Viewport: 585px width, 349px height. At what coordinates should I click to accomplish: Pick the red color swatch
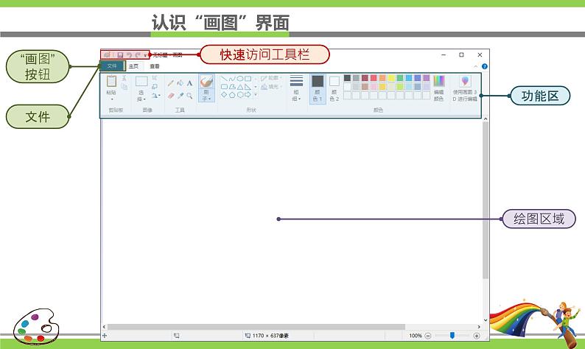374,78
